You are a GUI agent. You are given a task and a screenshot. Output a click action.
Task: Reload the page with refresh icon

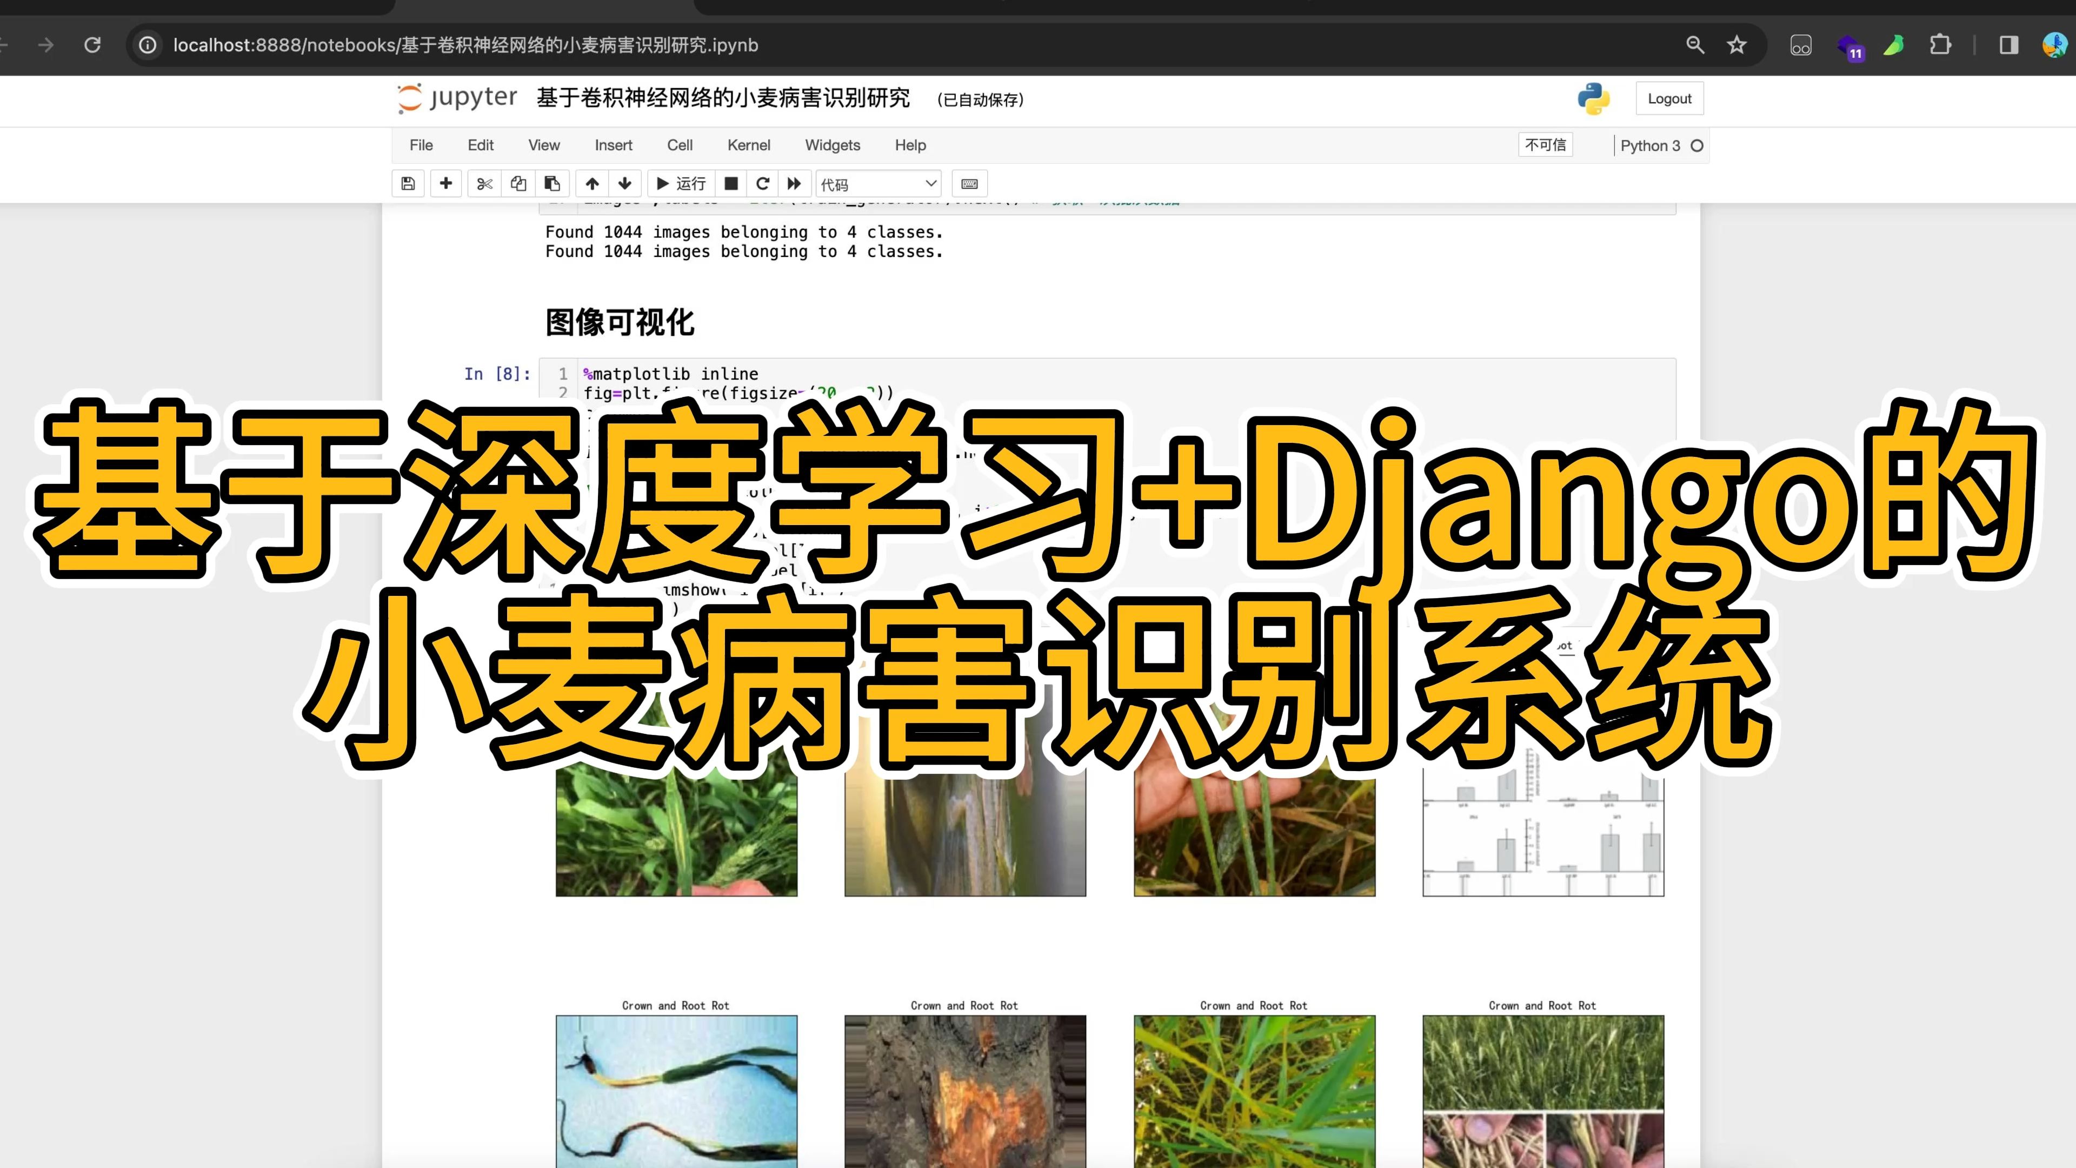click(92, 45)
